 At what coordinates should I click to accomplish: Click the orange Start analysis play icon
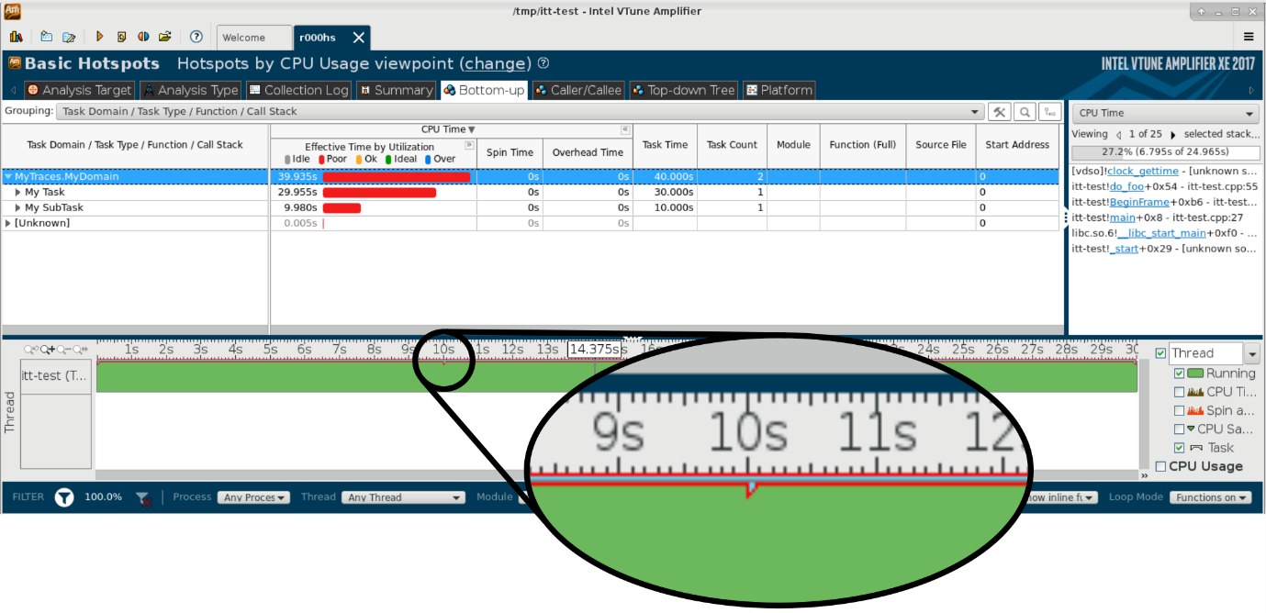pos(100,37)
